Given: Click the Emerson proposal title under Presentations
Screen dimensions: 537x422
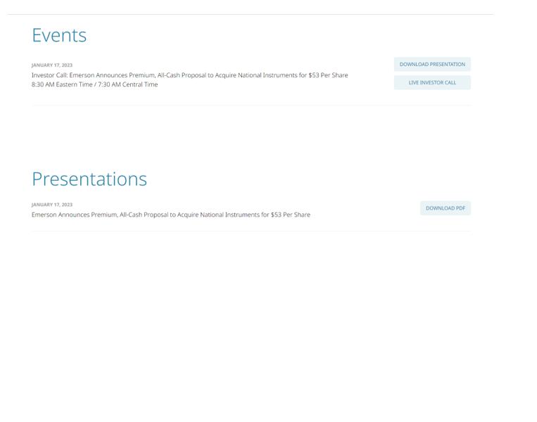Looking at the screenshot, I should point(171,215).
